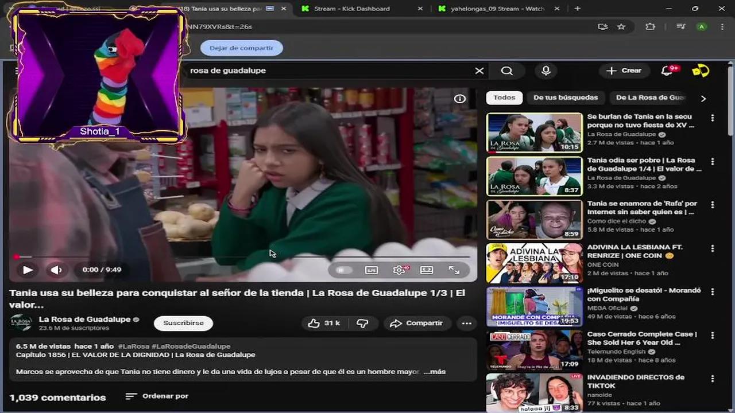Select the 'De tus búsquedas' chip
Viewport: 735px width, 413px height.
pyautogui.click(x=566, y=98)
